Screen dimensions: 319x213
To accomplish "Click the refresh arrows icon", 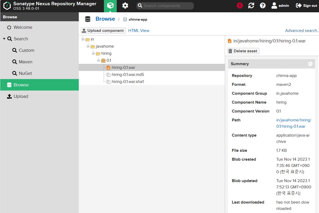I will click(x=251, y=5).
